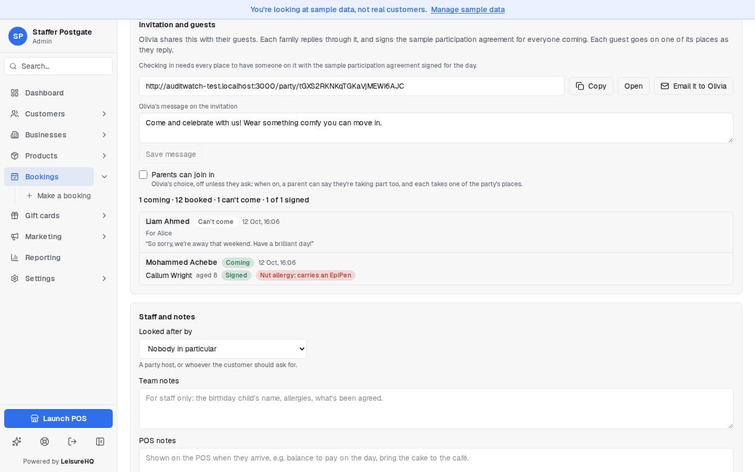Open help via the lifebuoy icon

coord(45,442)
